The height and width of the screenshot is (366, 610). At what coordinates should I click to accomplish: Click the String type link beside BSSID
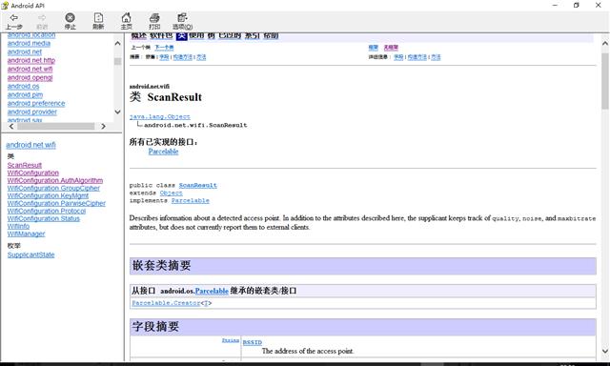point(231,340)
